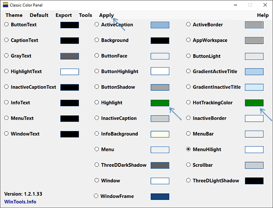Open the Tools menu
Image resolution: width=273 pixels, height=208 pixels.
click(86, 15)
